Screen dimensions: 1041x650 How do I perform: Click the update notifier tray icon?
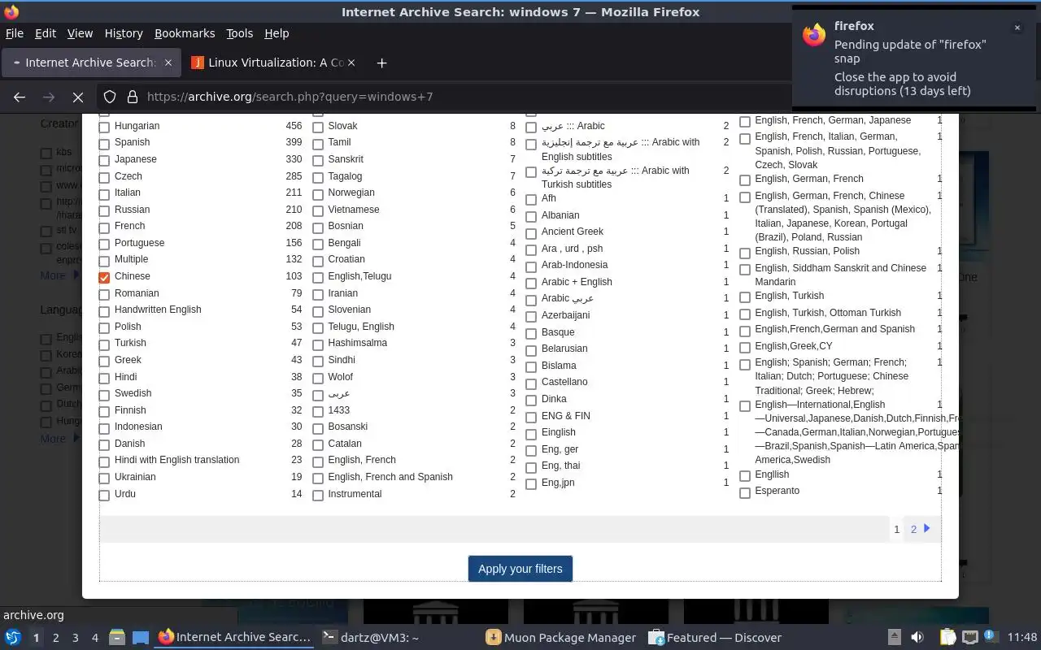tap(990, 636)
